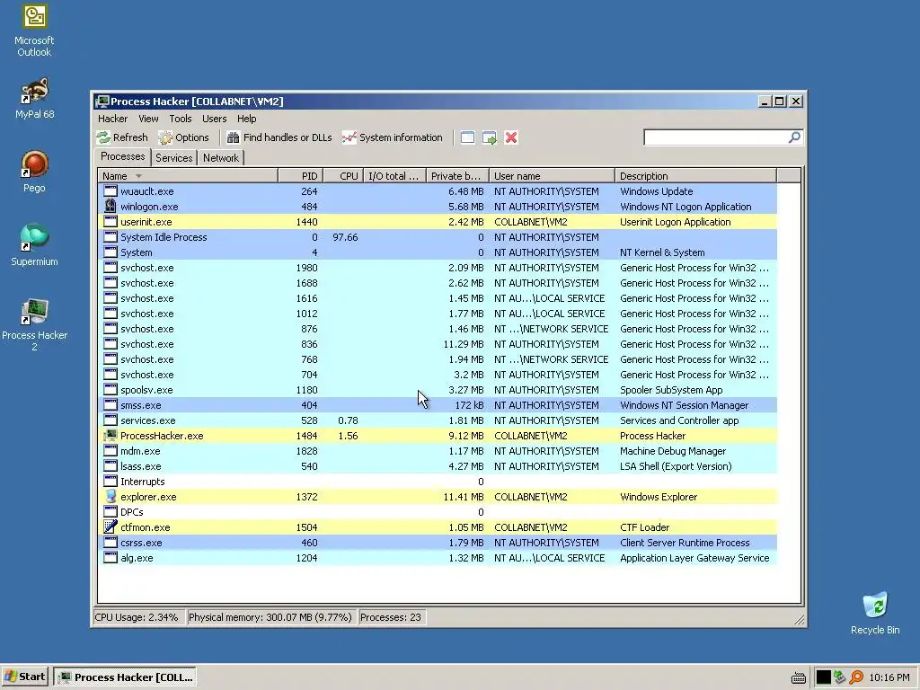Open the Tools menu

pyautogui.click(x=181, y=119)
